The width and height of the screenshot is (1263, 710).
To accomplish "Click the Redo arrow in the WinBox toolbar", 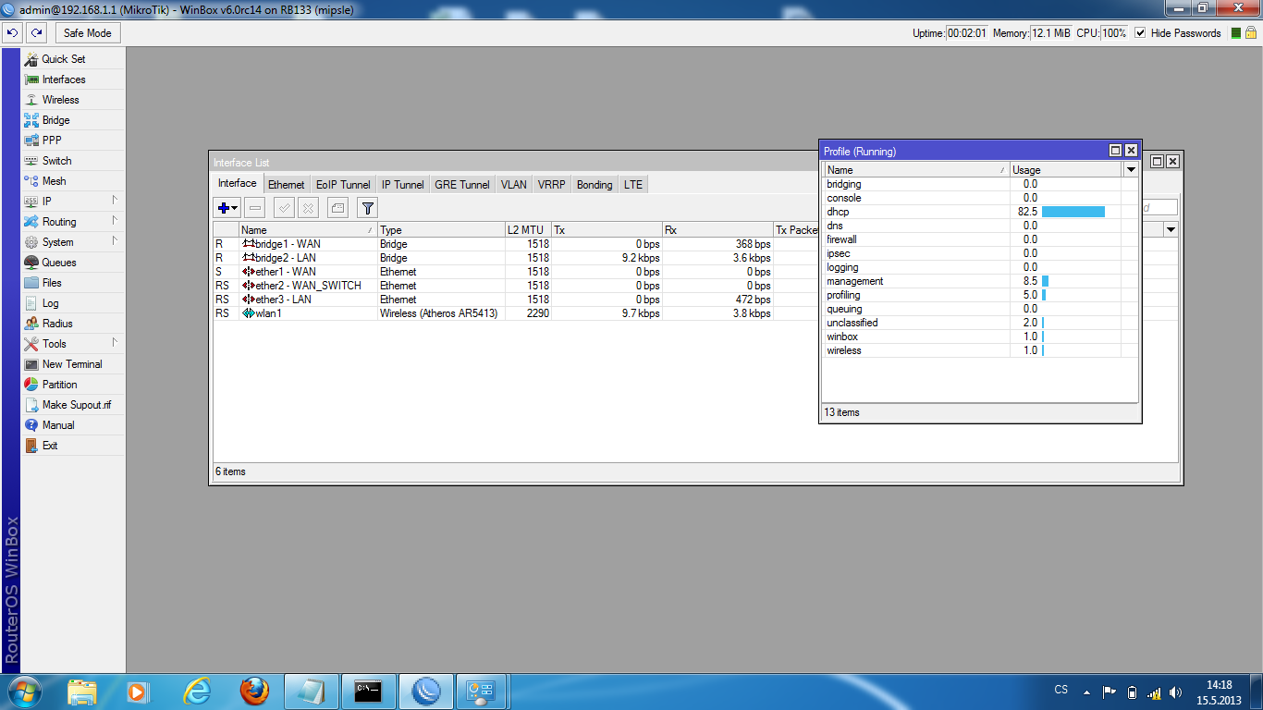I will (x=36, y=32).
